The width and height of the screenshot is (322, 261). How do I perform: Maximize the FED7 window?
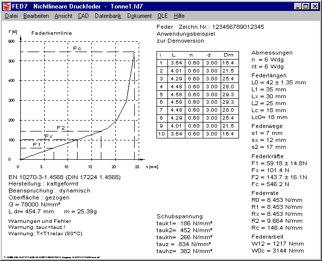[x=305, y=6]
